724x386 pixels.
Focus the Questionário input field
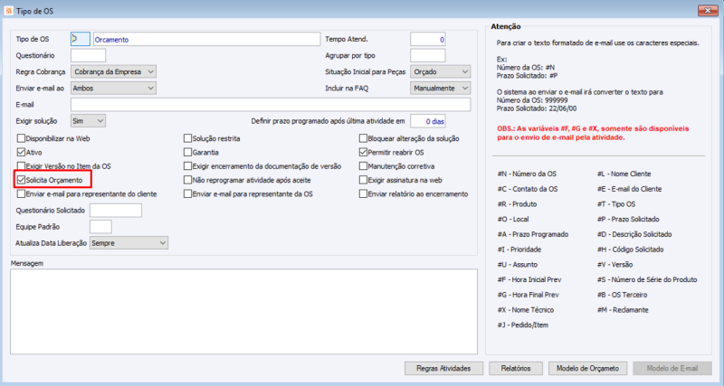point(88,55)
